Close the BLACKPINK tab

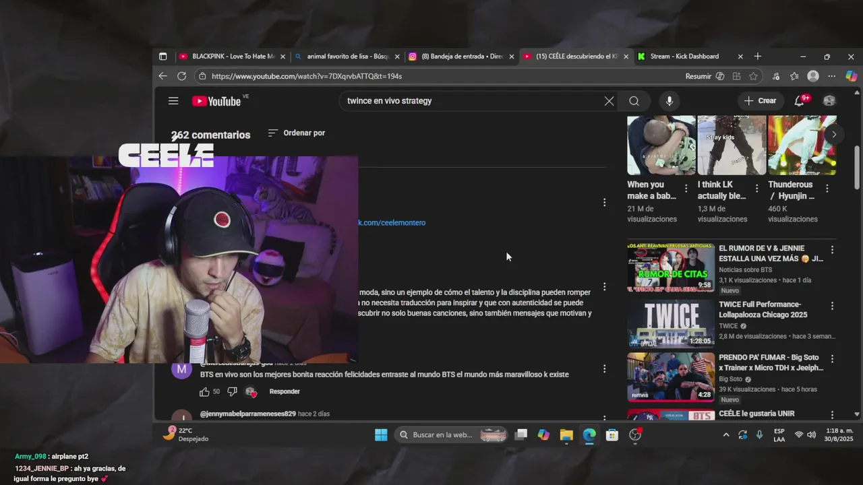point(282,57)
